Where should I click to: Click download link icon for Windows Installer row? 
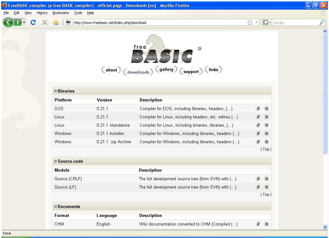pos(258,133)
